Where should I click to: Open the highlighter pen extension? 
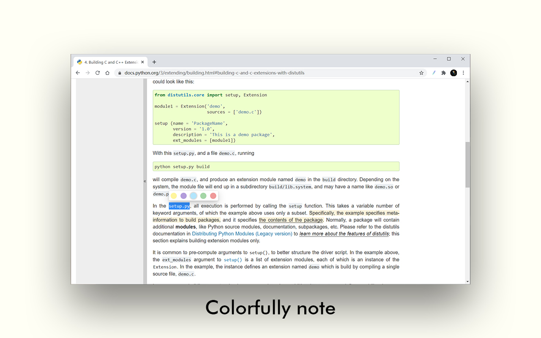point(433,73)
